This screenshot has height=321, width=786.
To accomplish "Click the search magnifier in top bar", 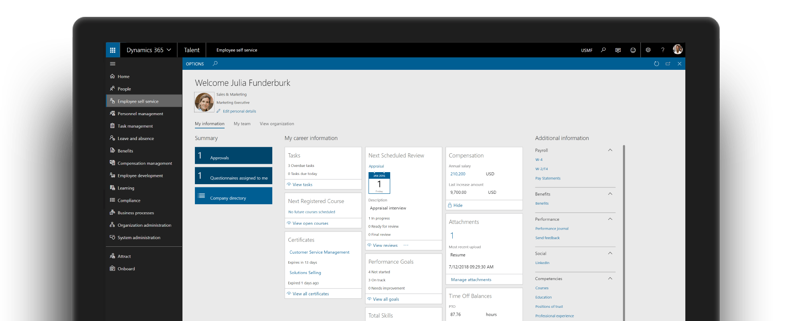I will 603,50.
